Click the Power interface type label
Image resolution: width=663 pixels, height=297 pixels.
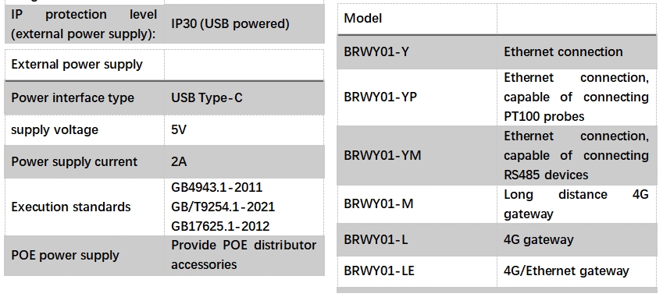73,98
